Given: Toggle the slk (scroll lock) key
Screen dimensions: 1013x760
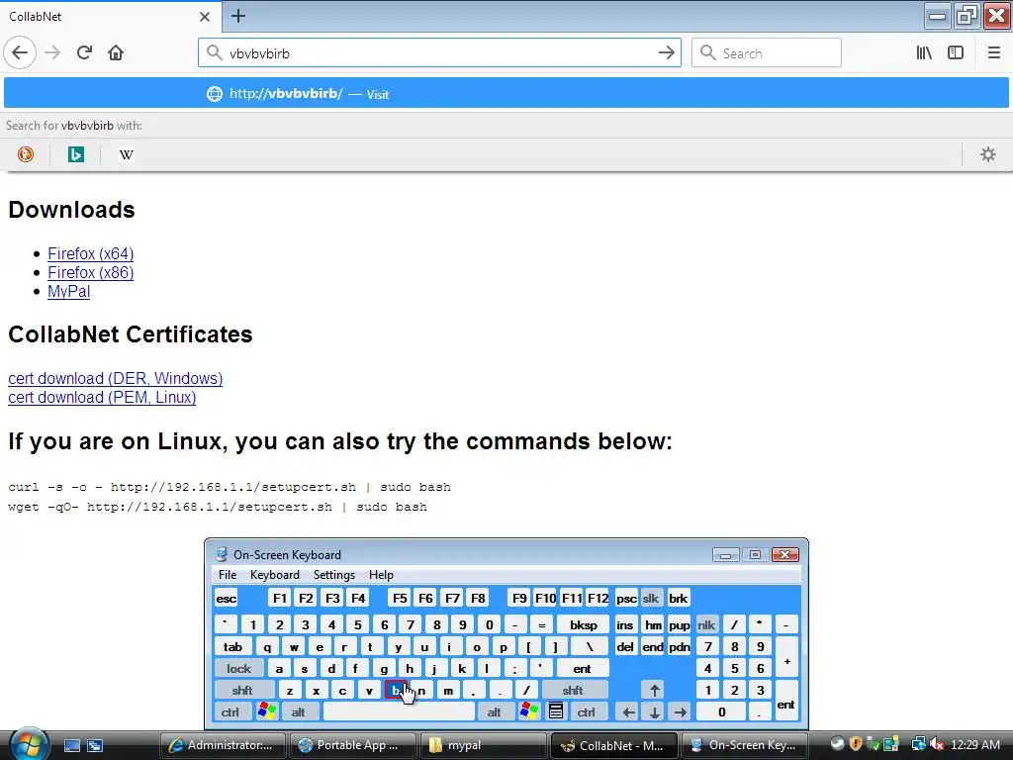Looking at the screenshot, I should [651, 599].
